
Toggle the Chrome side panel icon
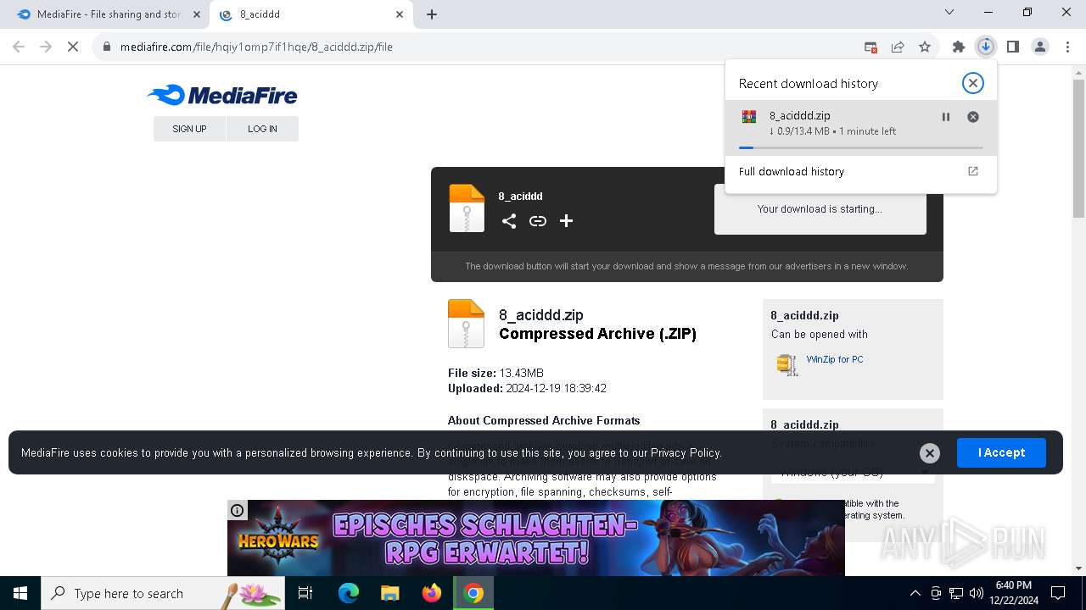1012,47
